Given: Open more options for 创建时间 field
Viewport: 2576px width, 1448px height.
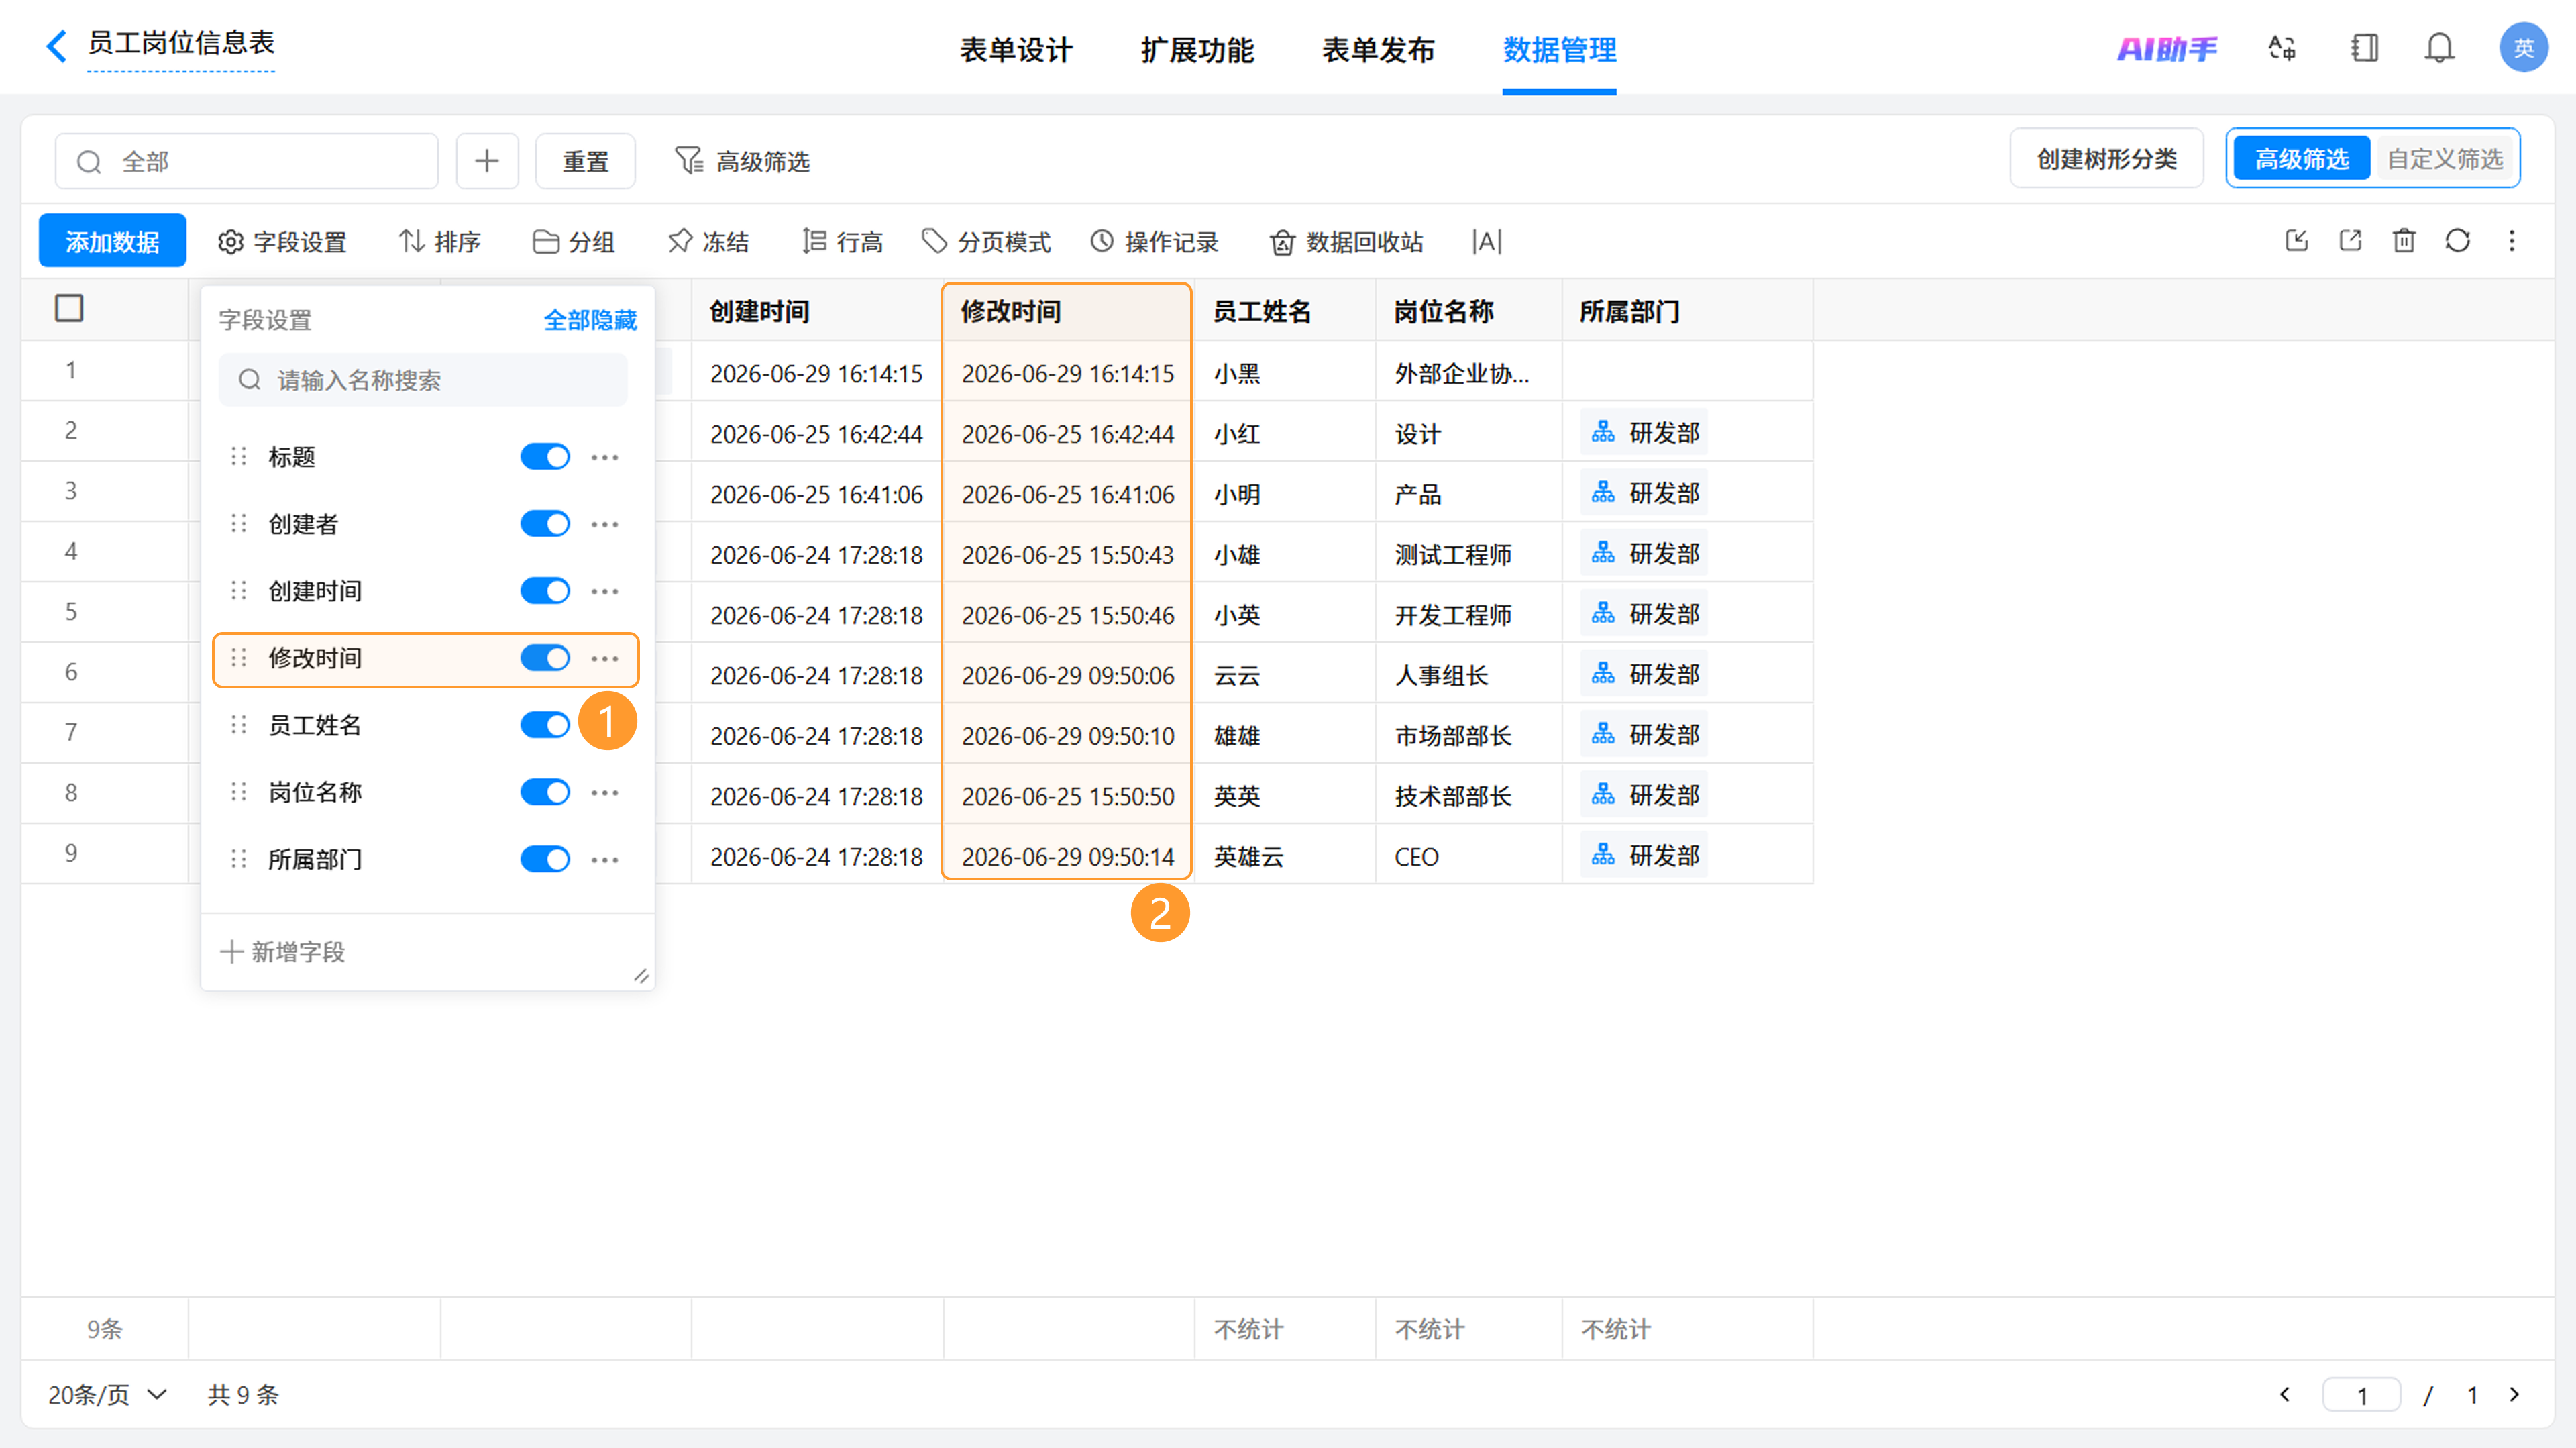Looking at the screenshot, I should [605, 591].
